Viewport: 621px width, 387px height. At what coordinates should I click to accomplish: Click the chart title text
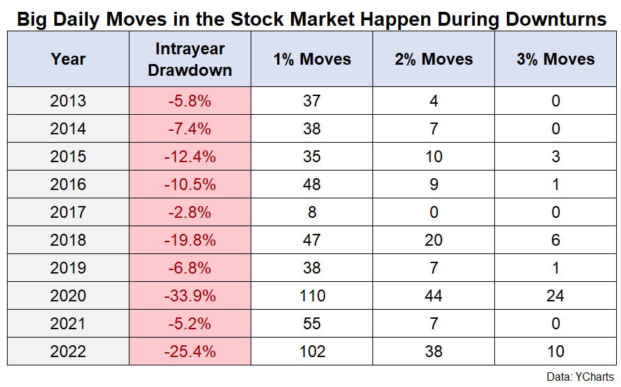pos(312,19)
